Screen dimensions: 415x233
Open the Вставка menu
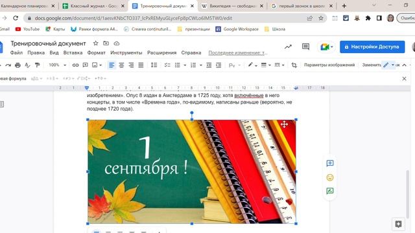click(73, 52)
